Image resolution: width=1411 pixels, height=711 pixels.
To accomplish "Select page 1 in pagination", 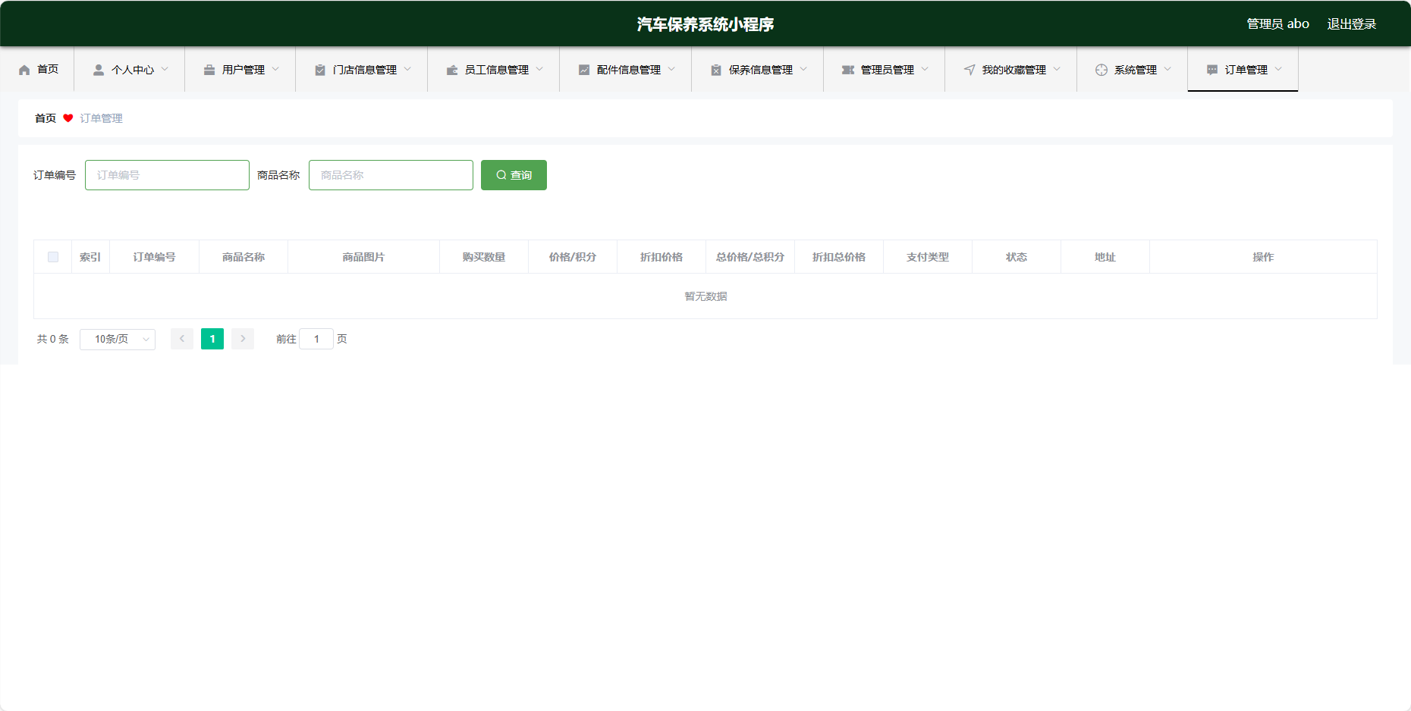I will pyautogui.click(x=212, y=339).
